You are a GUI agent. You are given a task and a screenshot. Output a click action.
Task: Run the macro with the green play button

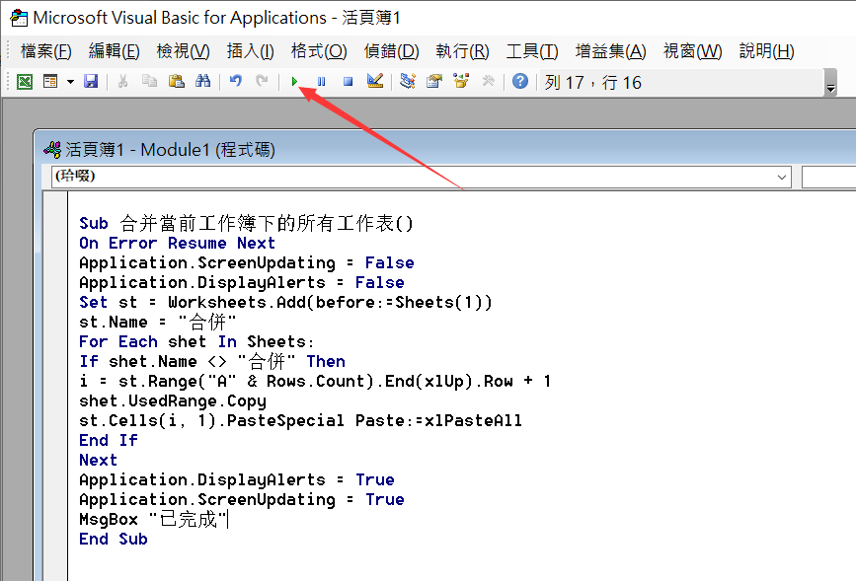coord(294,82)
